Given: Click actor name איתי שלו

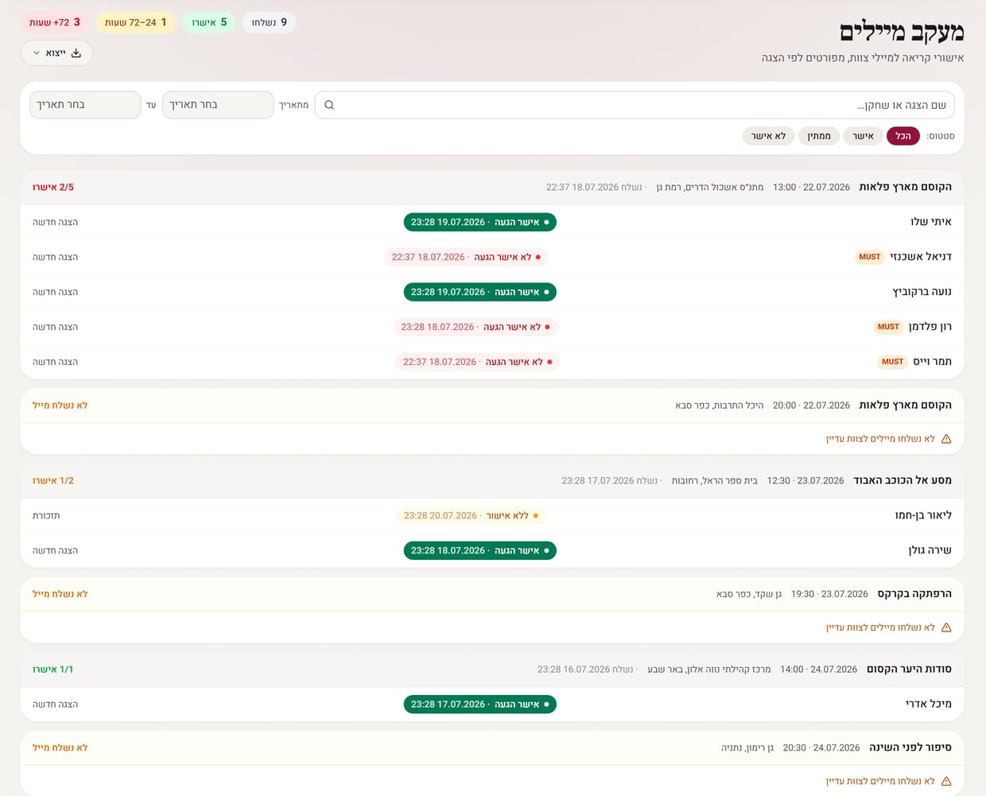Looking at the screenshot, I should click(x=931, y=222).
